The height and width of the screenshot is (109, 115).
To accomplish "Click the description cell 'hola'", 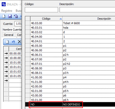I will [x=89, y=28].
